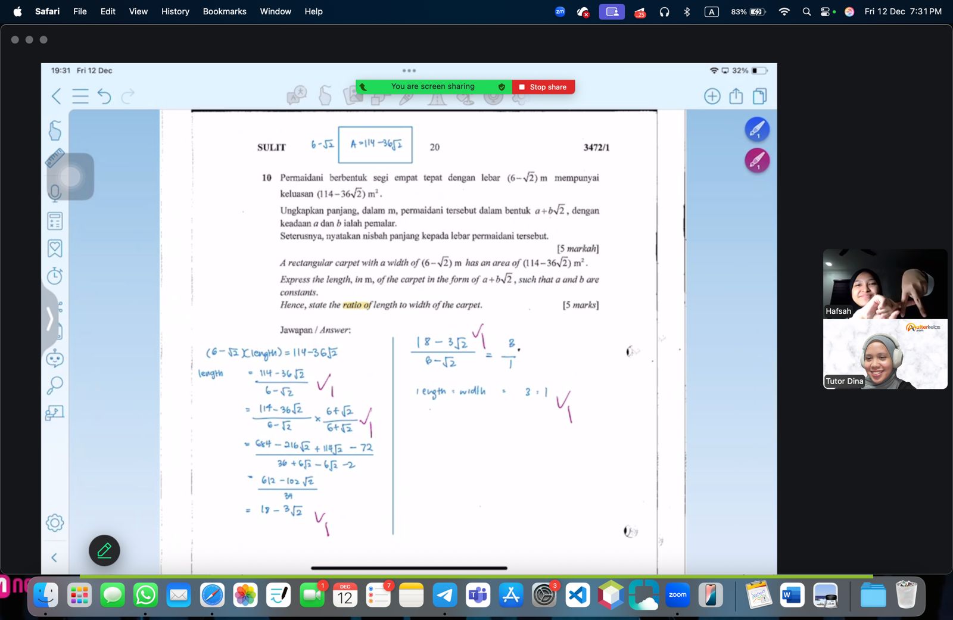The image size is (953, 620).
Task: Click the Stop share button
Action: click(543, 87)
